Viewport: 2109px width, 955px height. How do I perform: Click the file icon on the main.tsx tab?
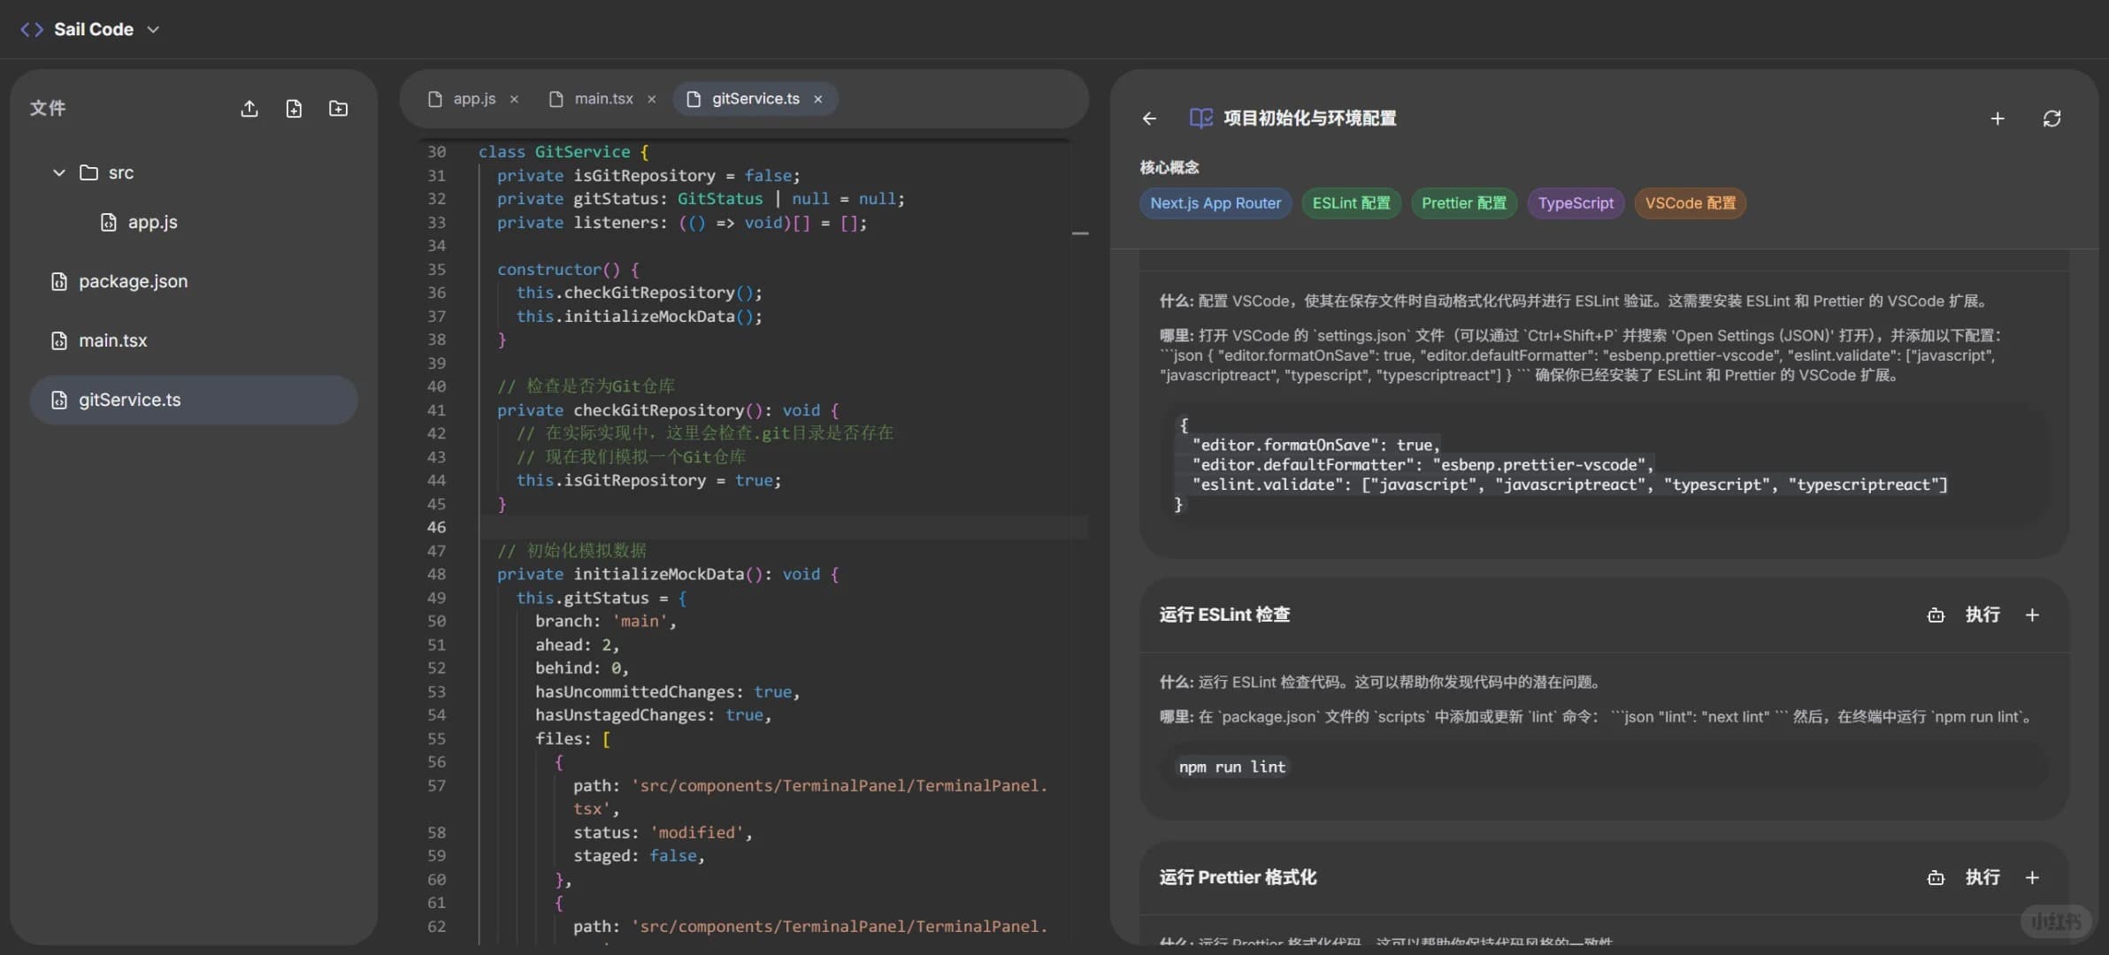pyautogui.click(x=556, y=99)
